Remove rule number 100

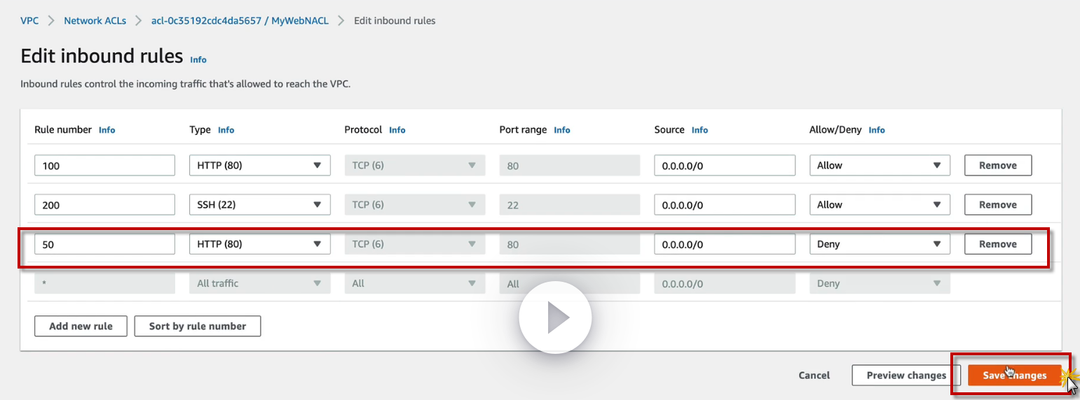point(997,166)
